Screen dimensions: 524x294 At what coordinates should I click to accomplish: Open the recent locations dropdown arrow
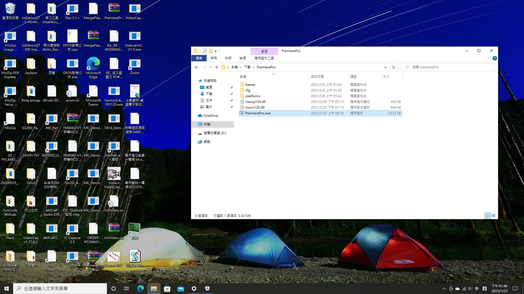tap(211, 67)
